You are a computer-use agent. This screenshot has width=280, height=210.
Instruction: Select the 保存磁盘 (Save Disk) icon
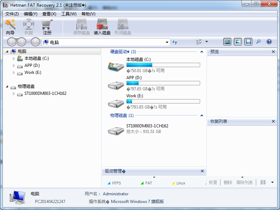(81, 26)
